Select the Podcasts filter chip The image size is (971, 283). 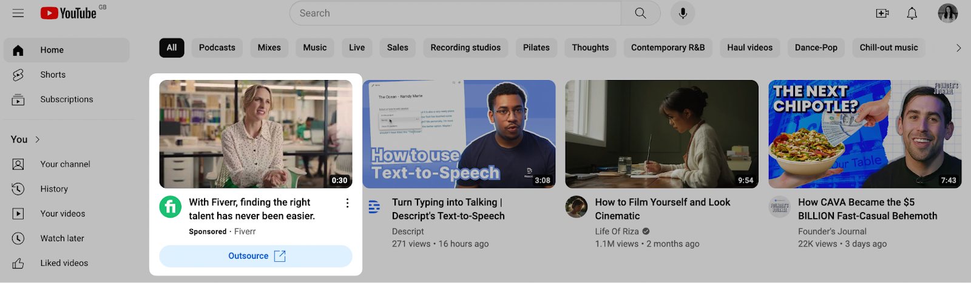[x=217, y=48]
